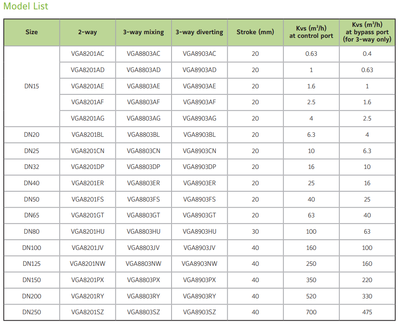Select the Size column header
400x324 pixels.
31,32
